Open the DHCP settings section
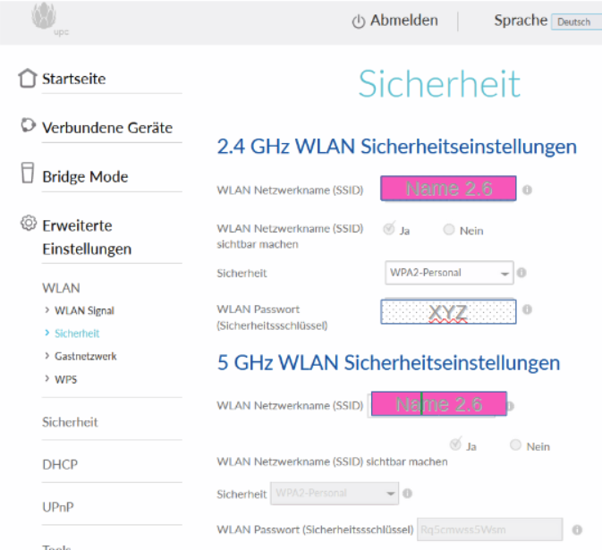 [59, 464]
